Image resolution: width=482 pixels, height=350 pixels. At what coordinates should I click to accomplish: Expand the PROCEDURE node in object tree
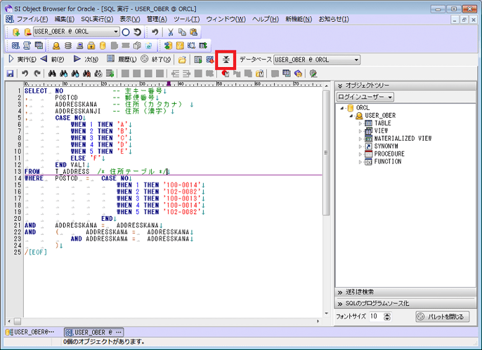point(361,154)
